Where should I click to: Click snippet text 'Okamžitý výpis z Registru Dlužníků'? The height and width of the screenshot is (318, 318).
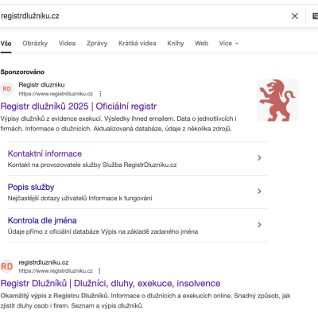click(x=54, y=296)
